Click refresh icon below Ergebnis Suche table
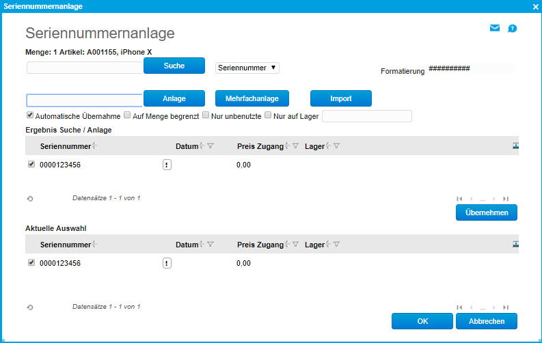 30,199
